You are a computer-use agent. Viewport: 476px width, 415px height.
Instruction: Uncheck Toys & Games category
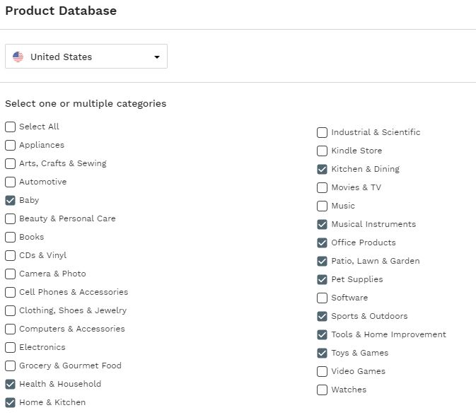click(322, 353)
